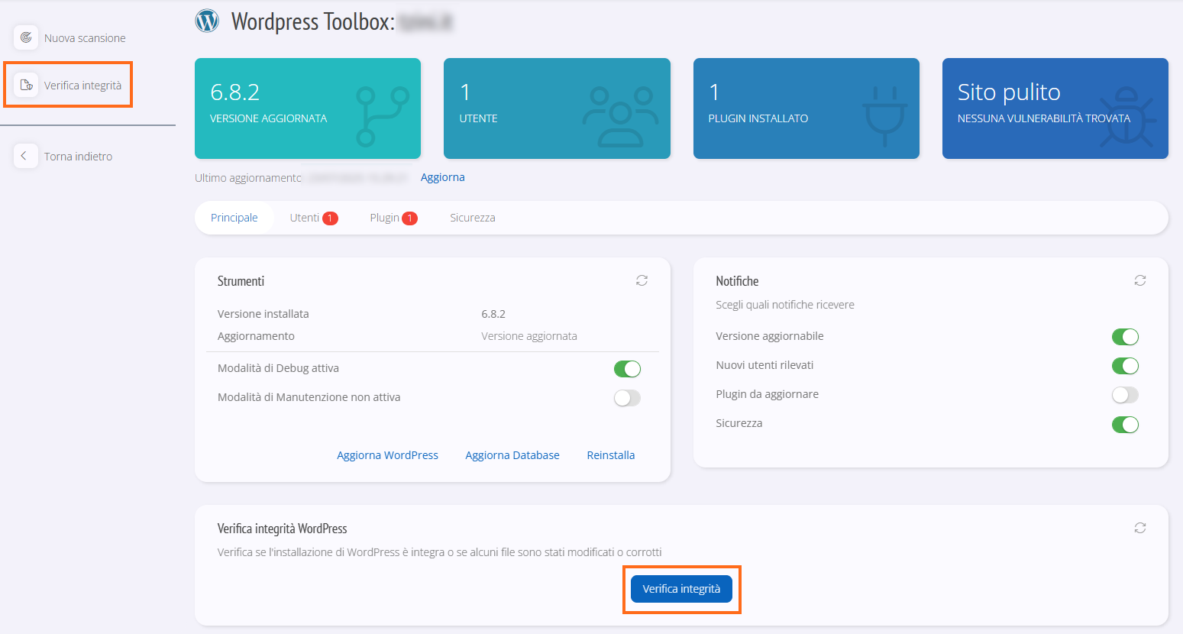Click the Torna indietro back arrow icon
This screenshot has height=634, width=1183.
24,156
